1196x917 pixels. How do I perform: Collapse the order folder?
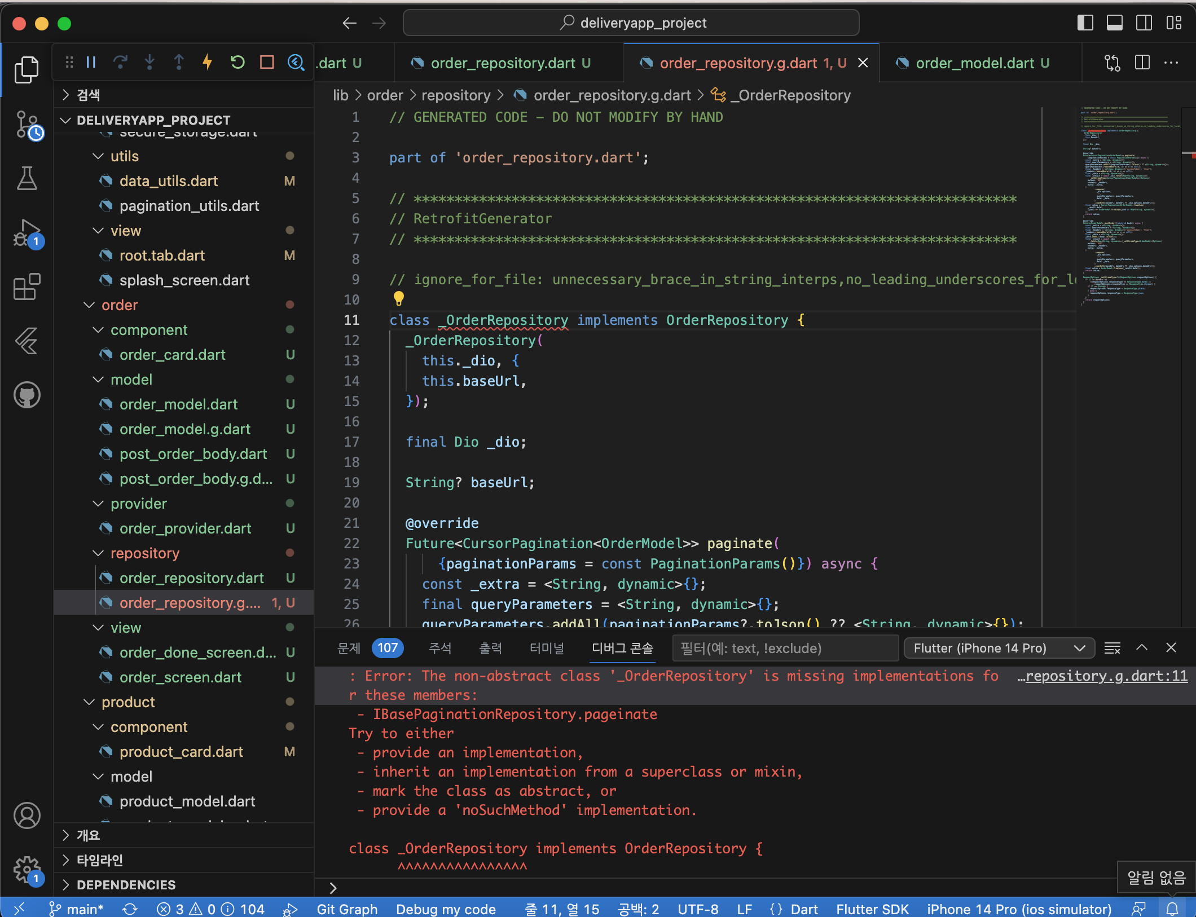(x=184, y=305)
